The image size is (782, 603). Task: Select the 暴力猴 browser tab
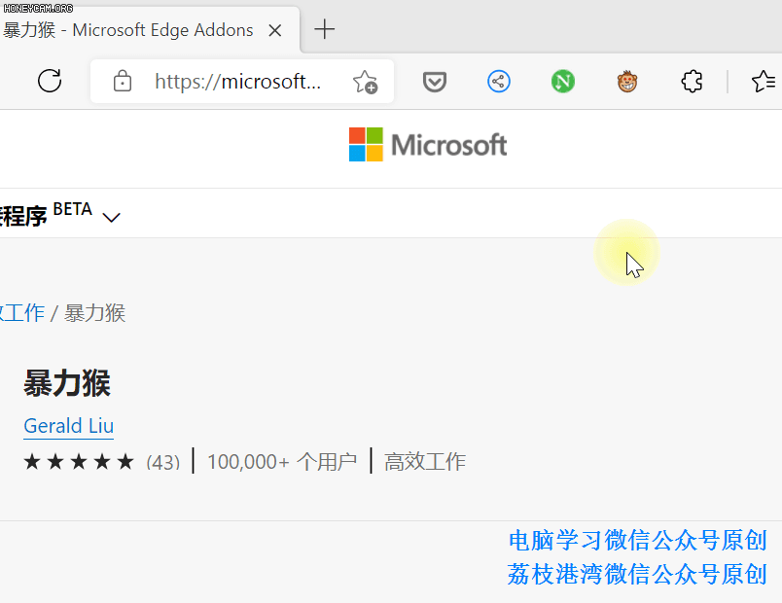click(x=126, y=30)
